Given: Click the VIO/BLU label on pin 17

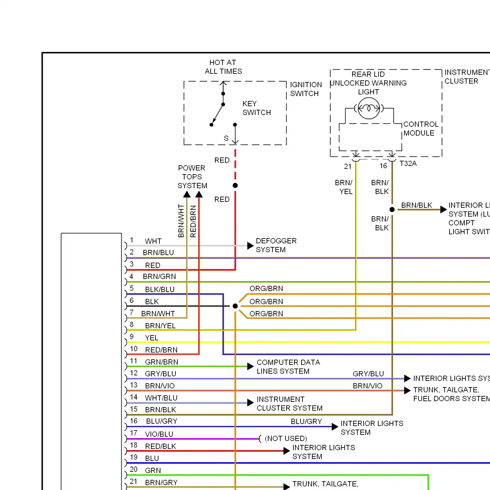Looking at the screenshot, I should 159,434.
